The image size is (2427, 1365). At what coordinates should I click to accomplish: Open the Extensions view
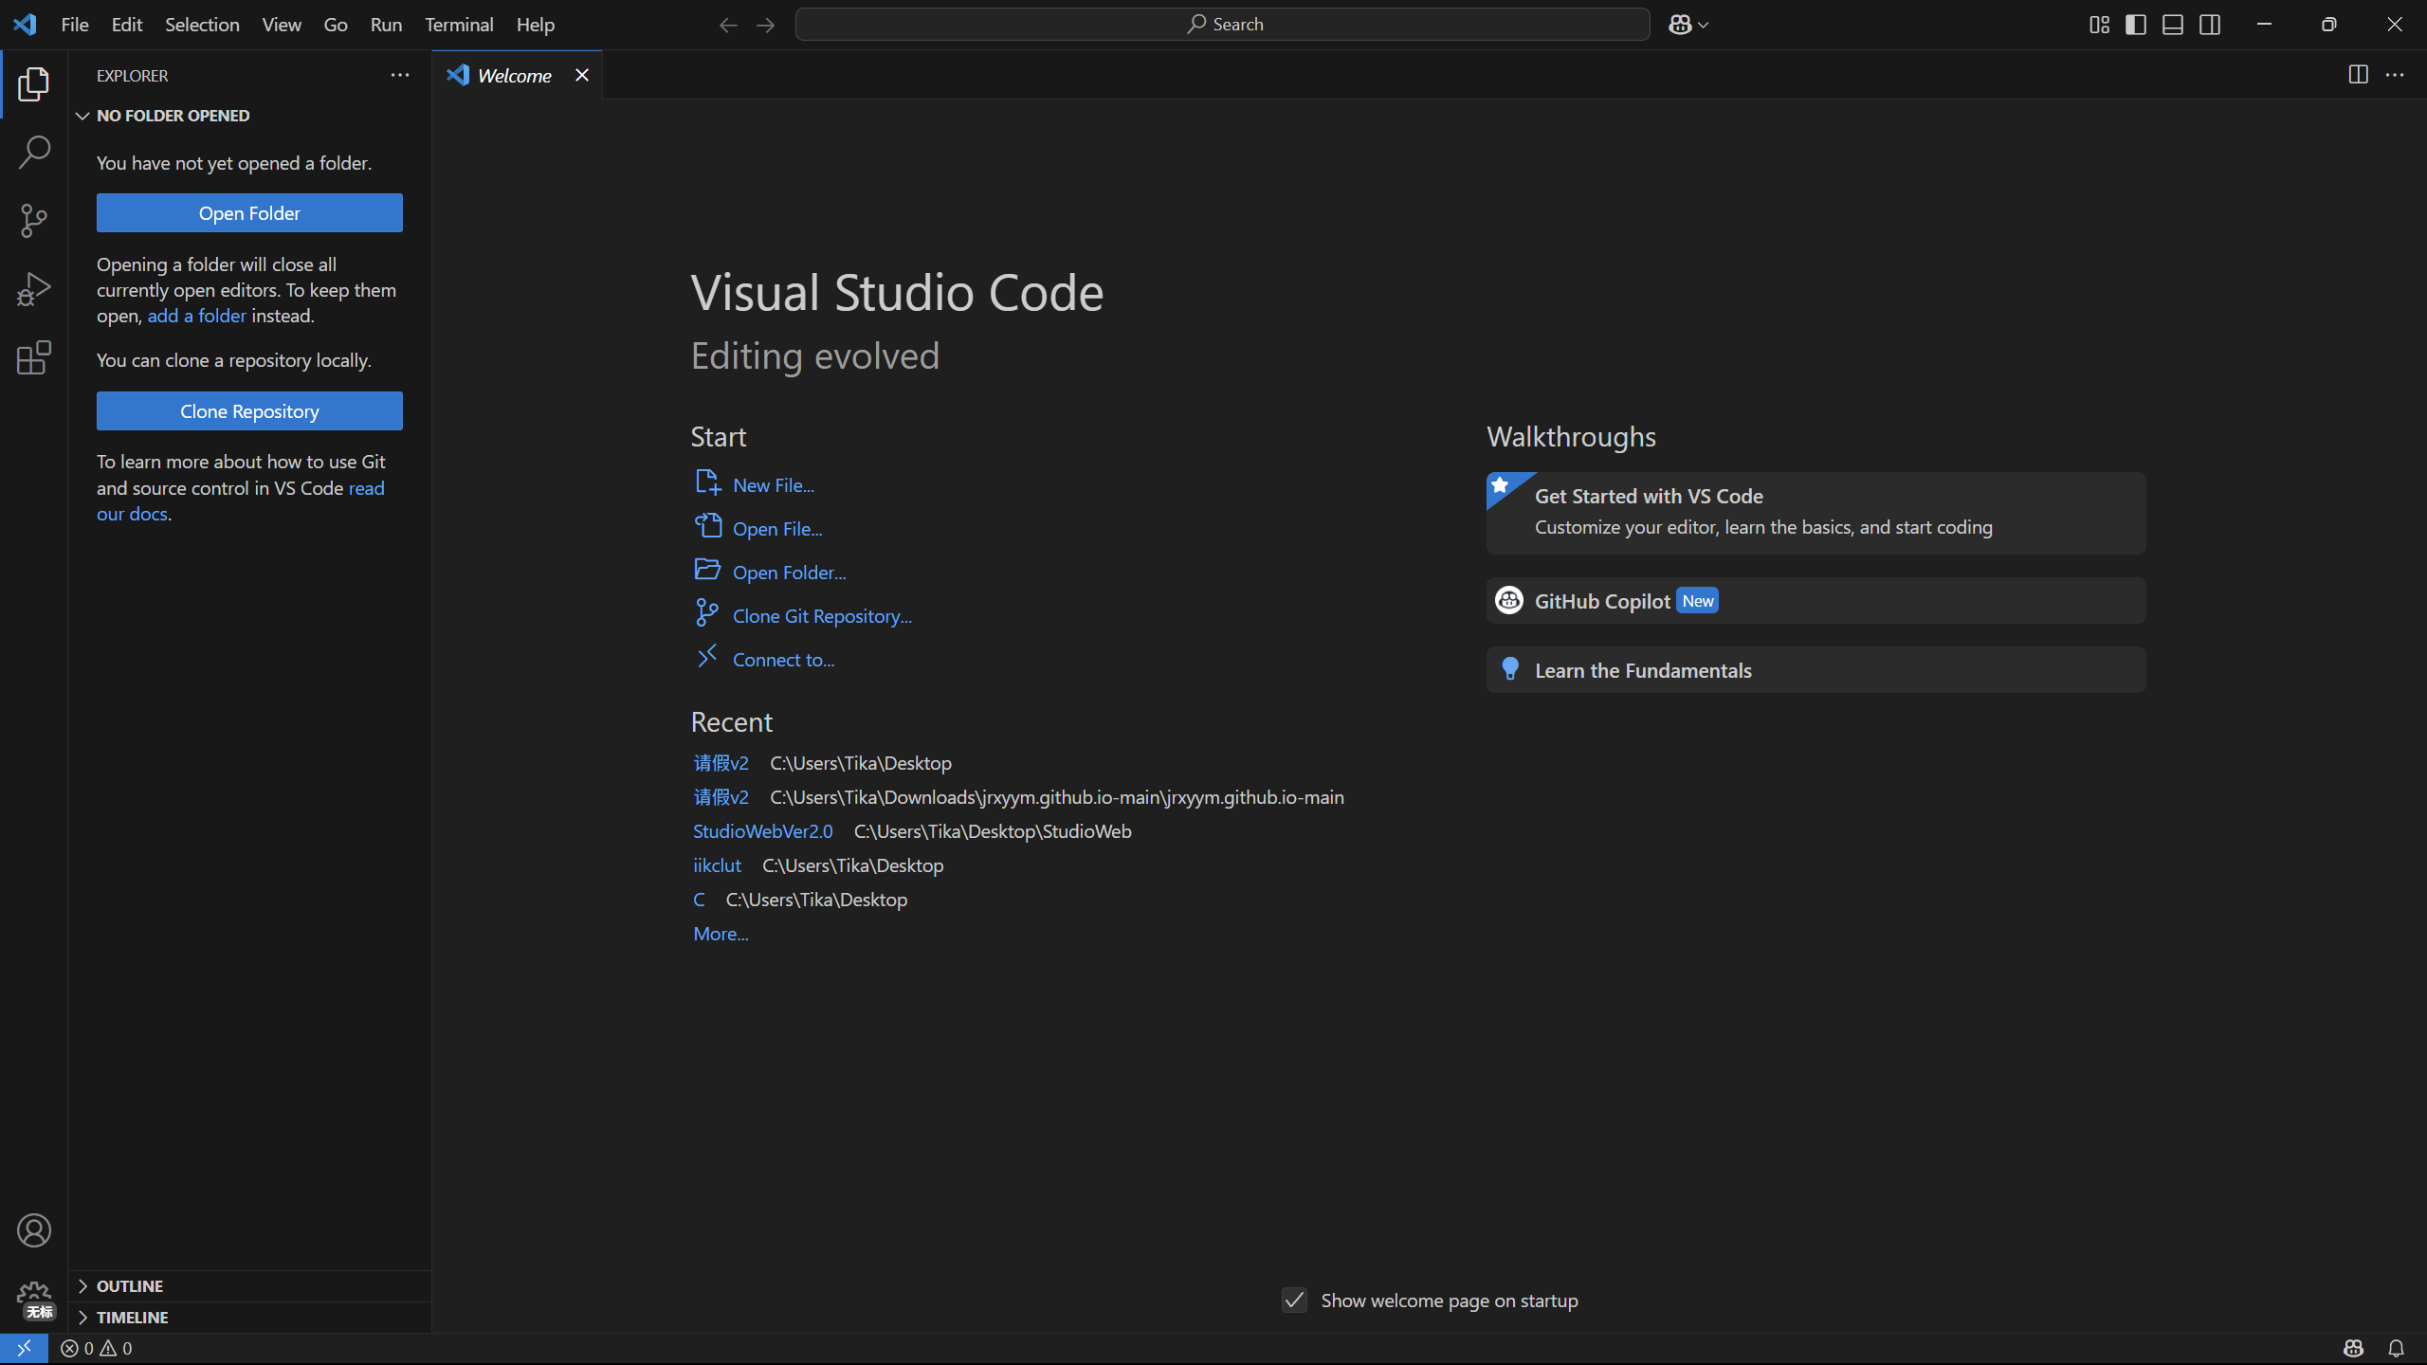tap(34, 357)
